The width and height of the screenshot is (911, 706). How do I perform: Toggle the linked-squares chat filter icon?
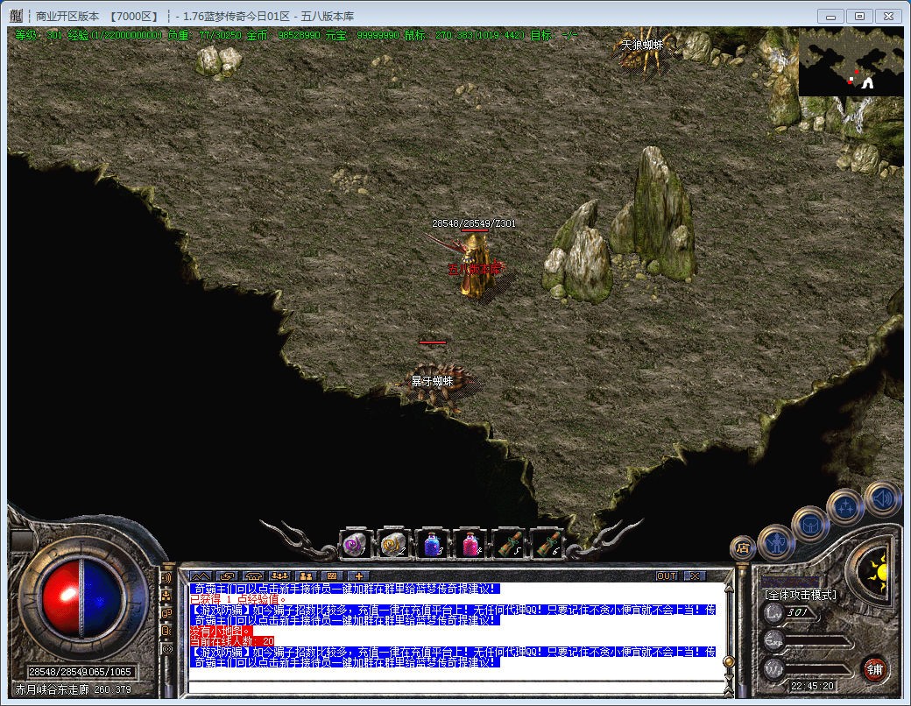[x=166, y=613]
